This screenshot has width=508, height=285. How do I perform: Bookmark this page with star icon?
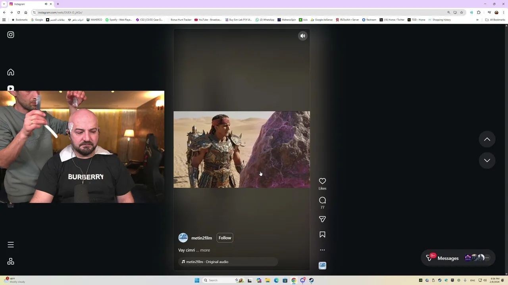[462, 12]
